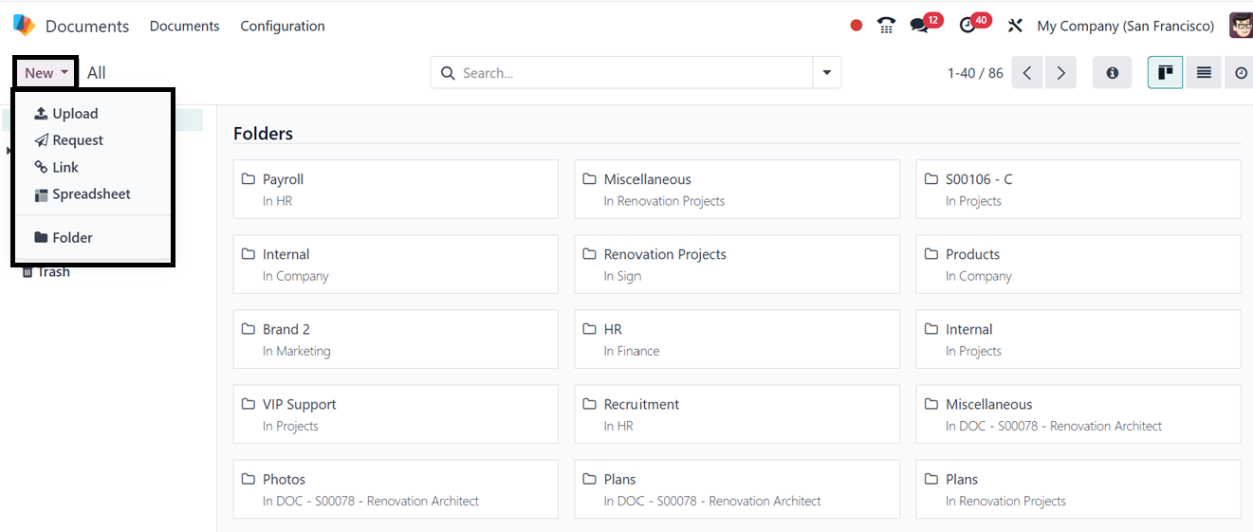Switch to activity view
Image resolution: width=1253 pixels, height=532 pixels.
(x=1241, y=73)
